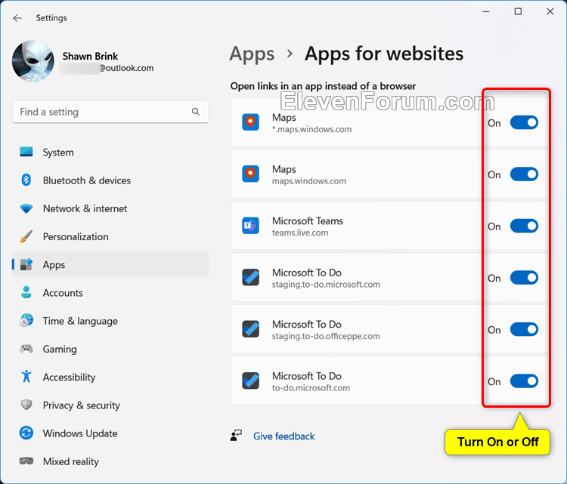Open Network & internet settings
The width and height of the screenshot is (567, 484).
coord(110,208)
